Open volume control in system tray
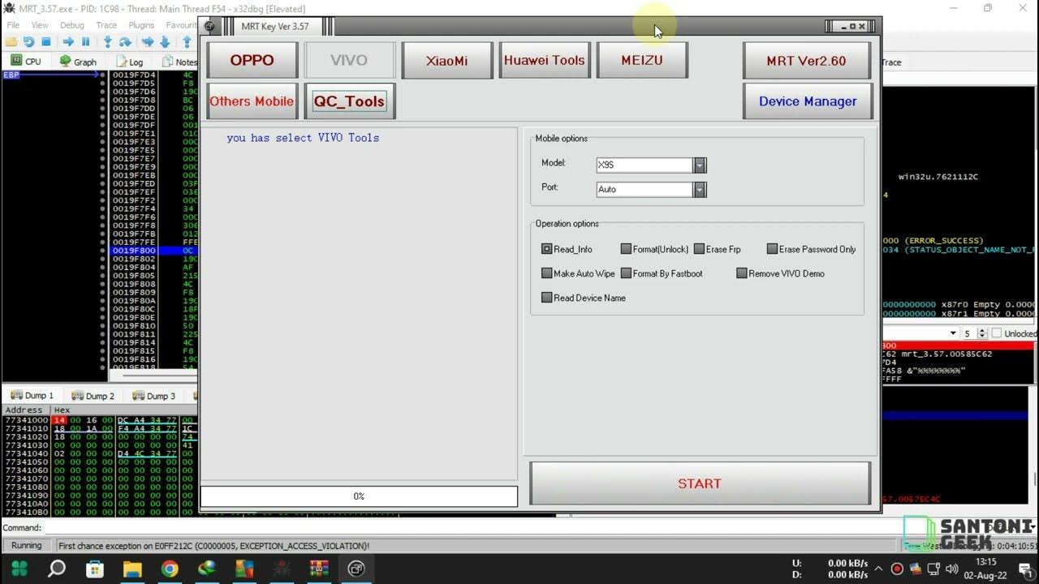1039x584 pixels. pos(951,569)
